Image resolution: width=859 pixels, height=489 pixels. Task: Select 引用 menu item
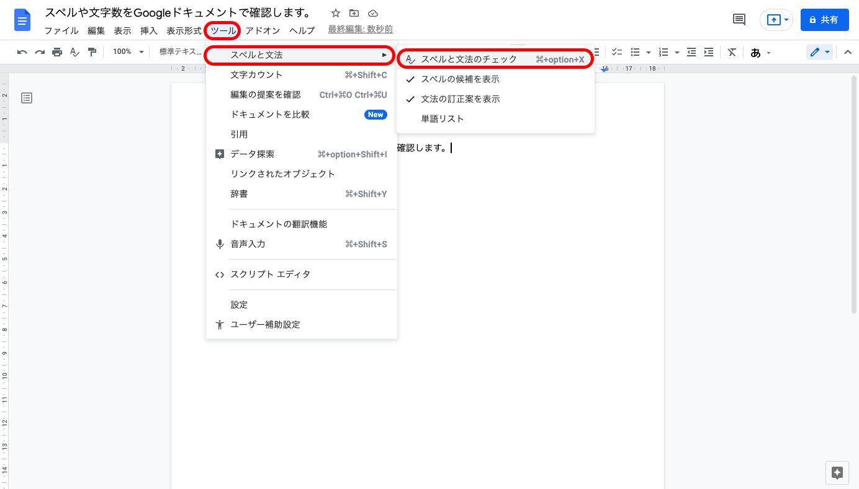pos(301,134)
